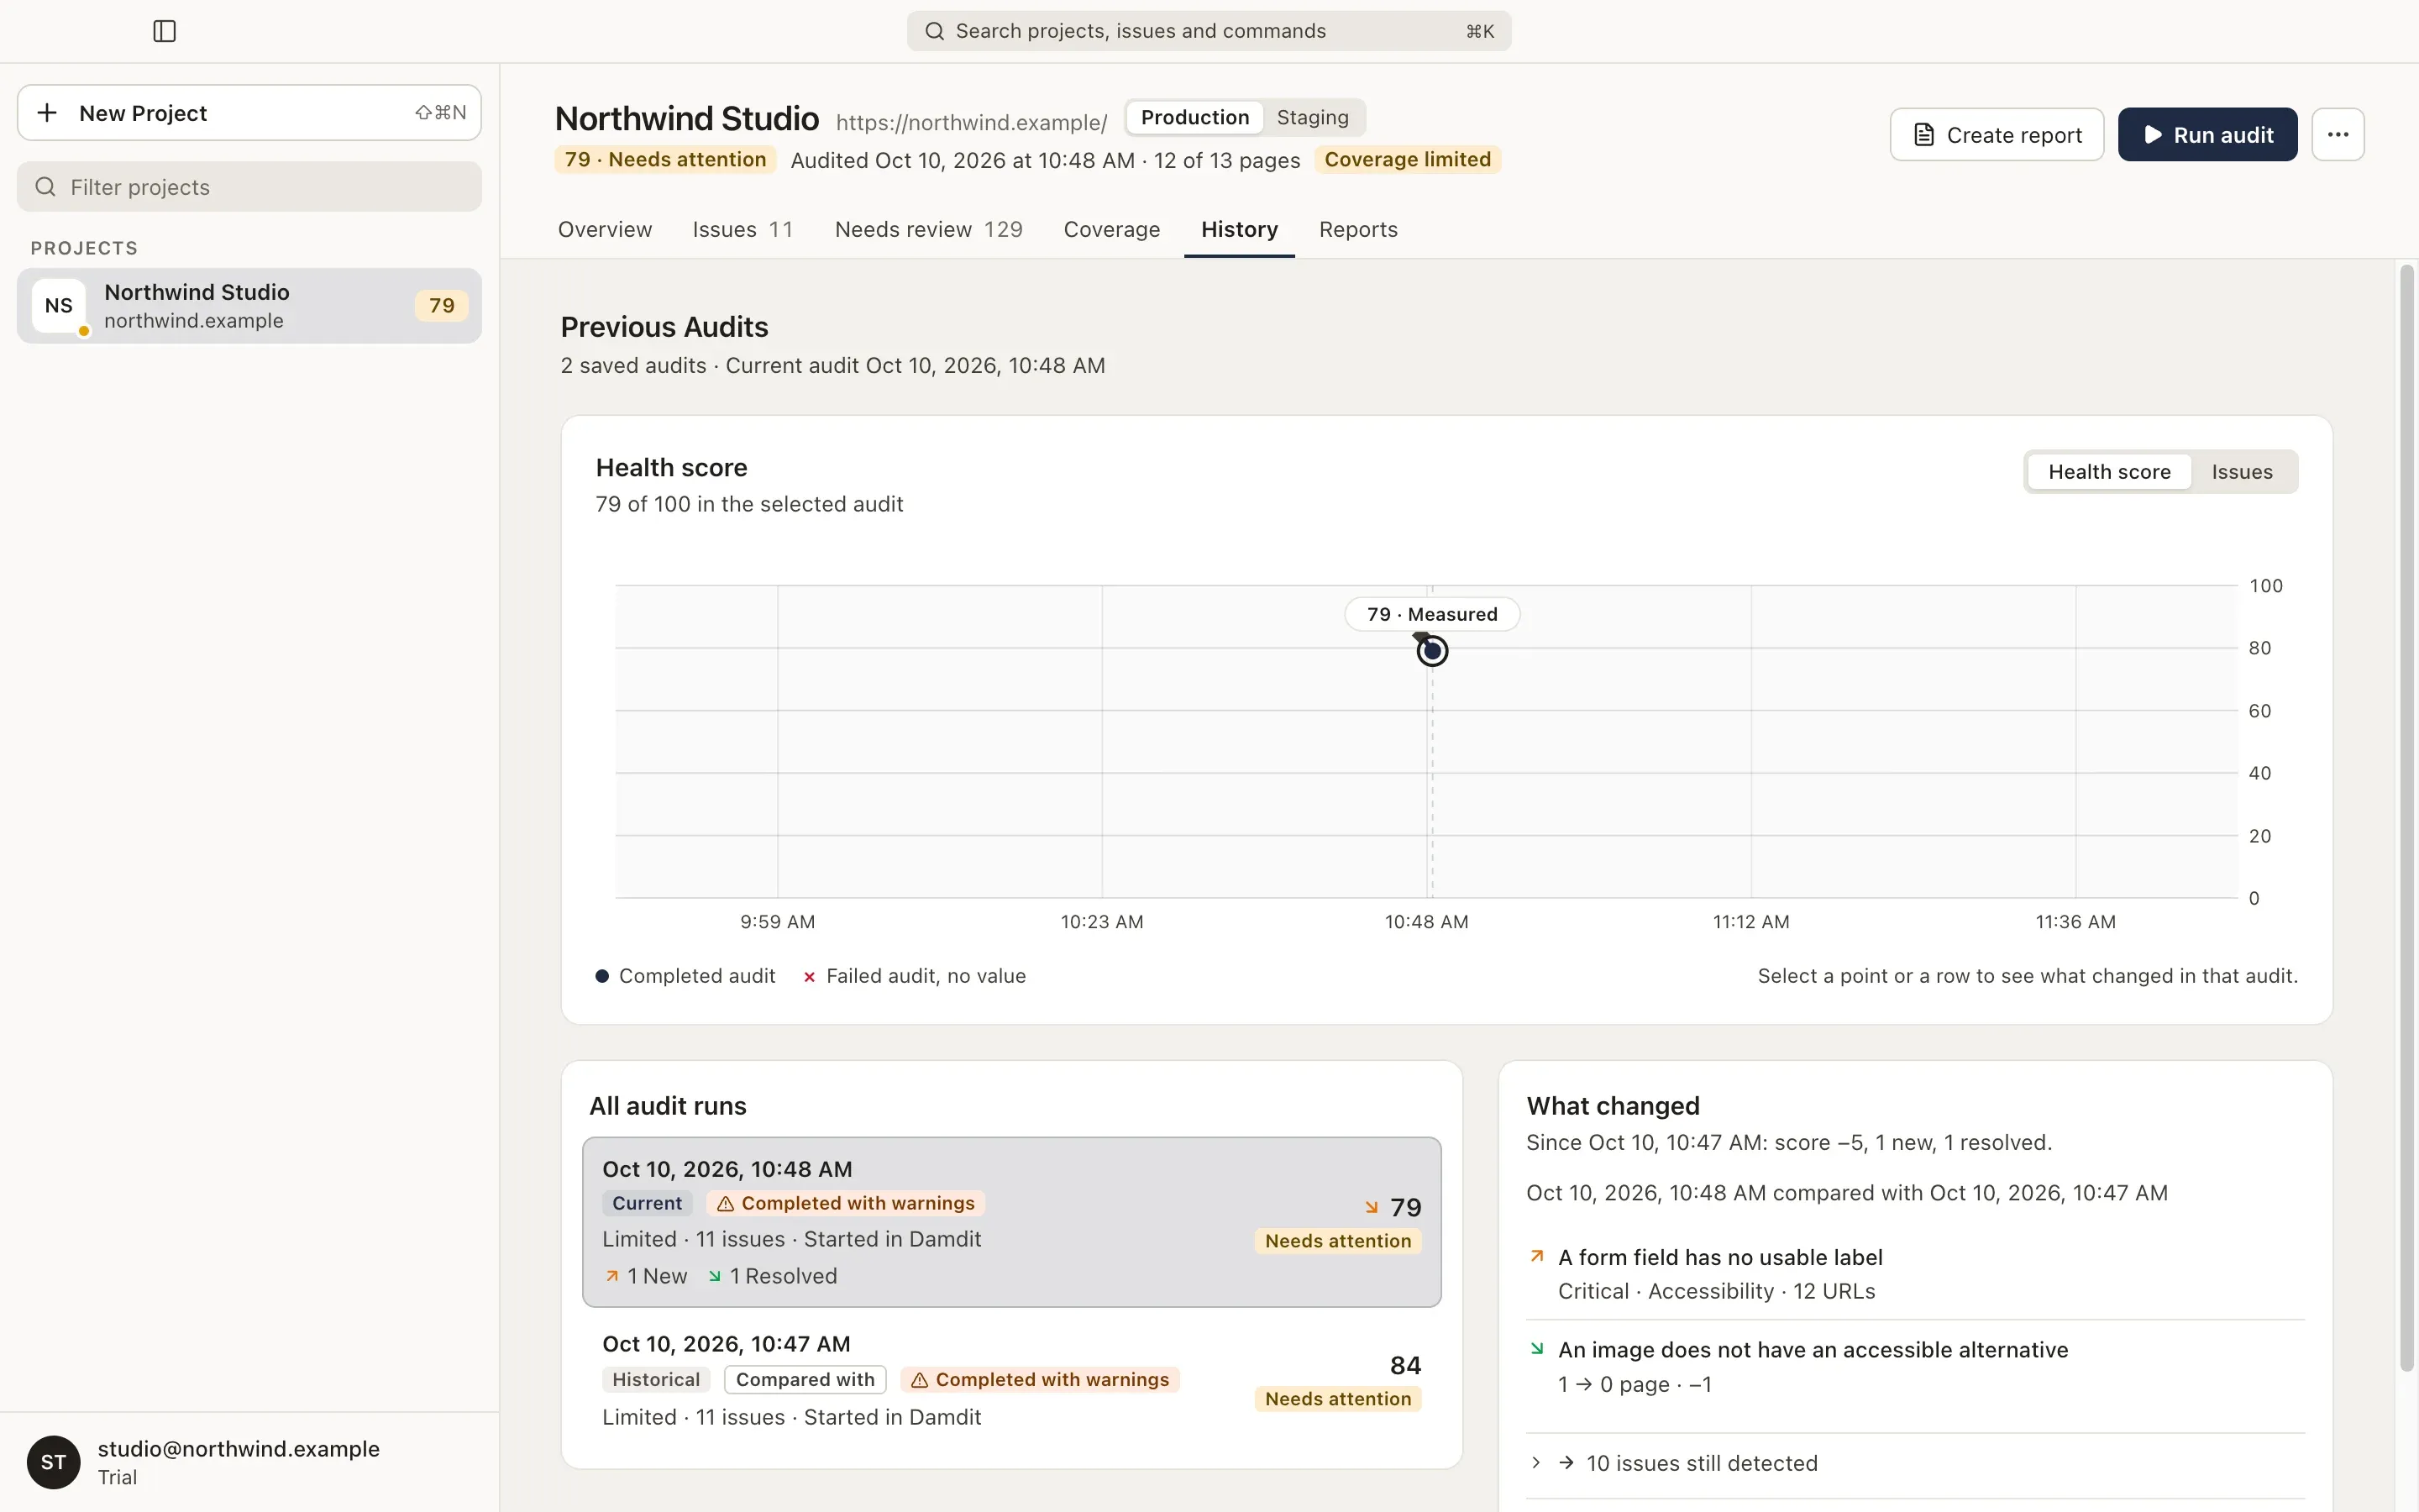Click the play icon on Run audit

point(2152,135)
